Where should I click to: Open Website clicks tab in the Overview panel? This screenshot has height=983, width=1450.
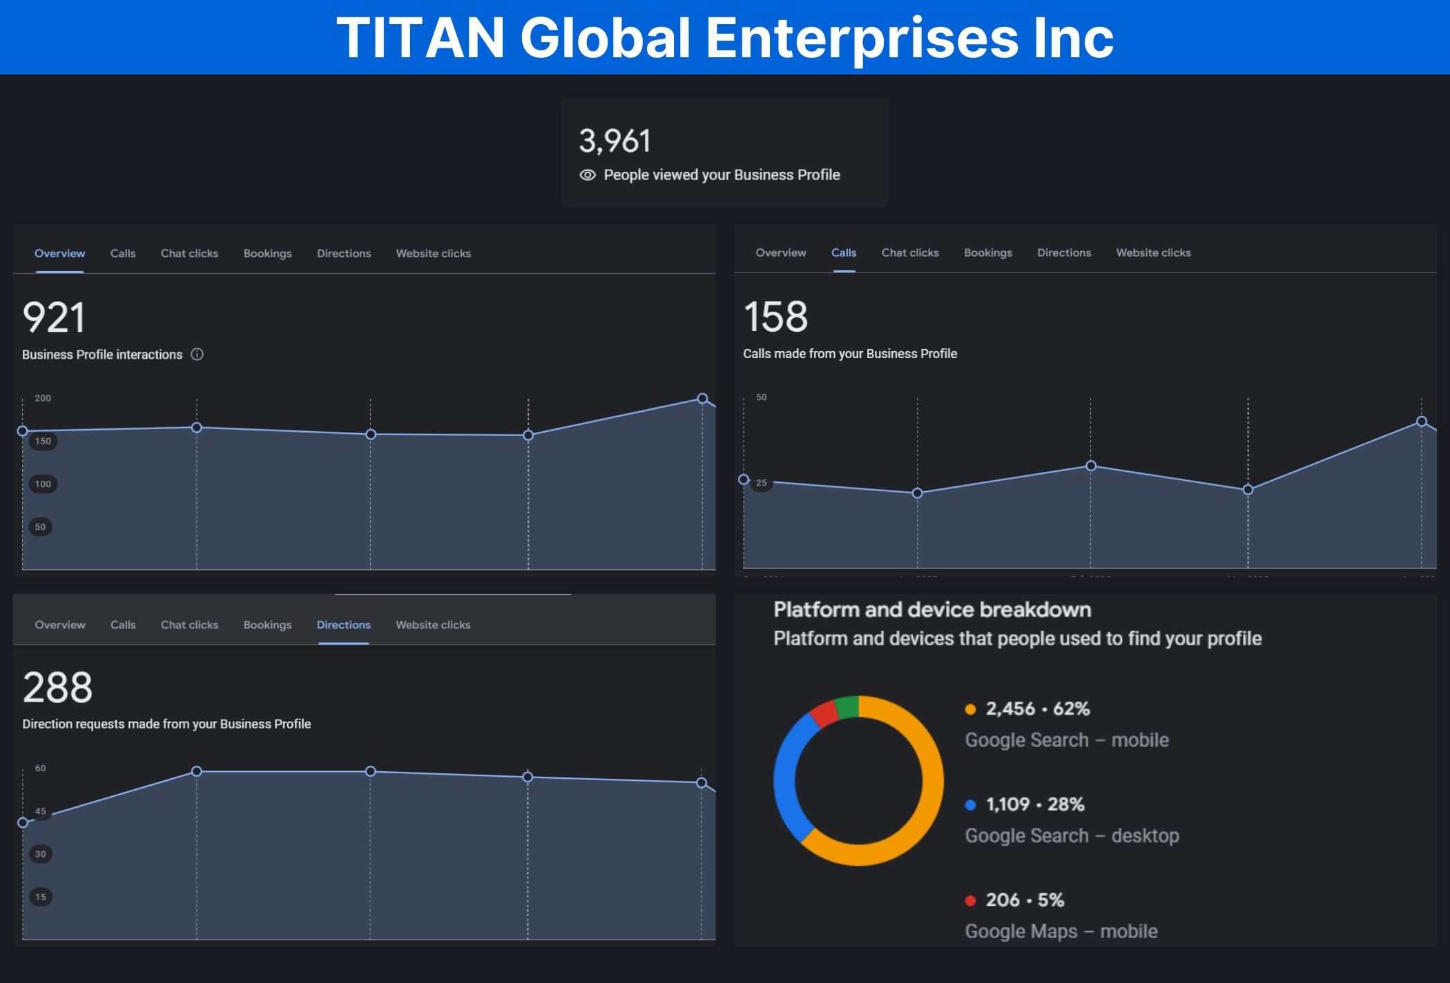click(433, 254)
